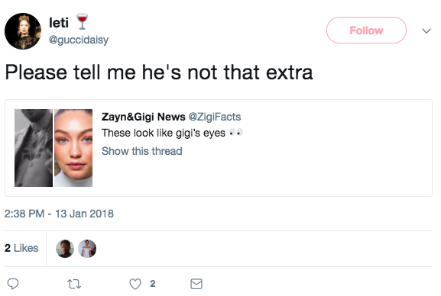Visit the @ZigiFacts handle
Screen dimensions: 441x296
[x=214, y=117]
